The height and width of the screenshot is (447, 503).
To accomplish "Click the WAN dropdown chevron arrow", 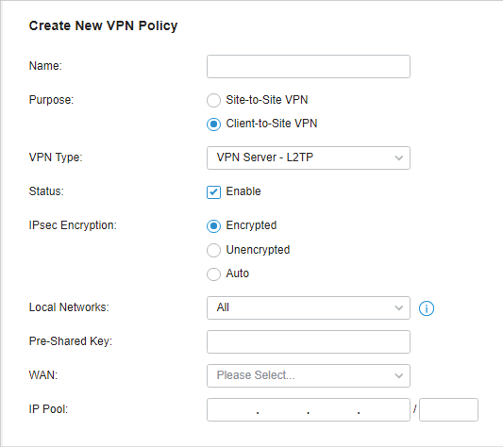I will [x=399, y=375].
